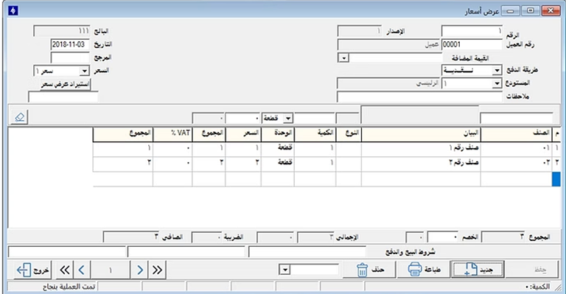Click the الوحدة column header
The width and height of the screenshot is (566, 294).
click(x=278, y=133)
